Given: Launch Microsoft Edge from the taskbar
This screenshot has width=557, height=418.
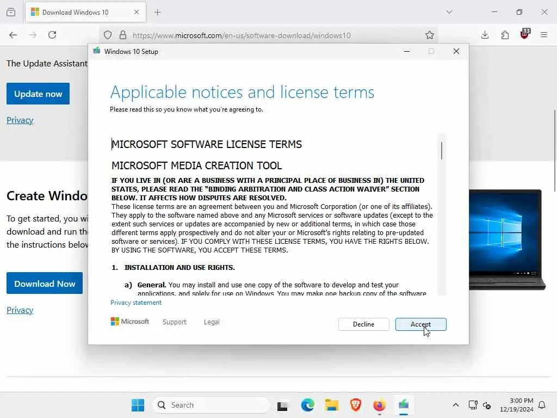Looking at the screenshot, I should click(308, 405).
